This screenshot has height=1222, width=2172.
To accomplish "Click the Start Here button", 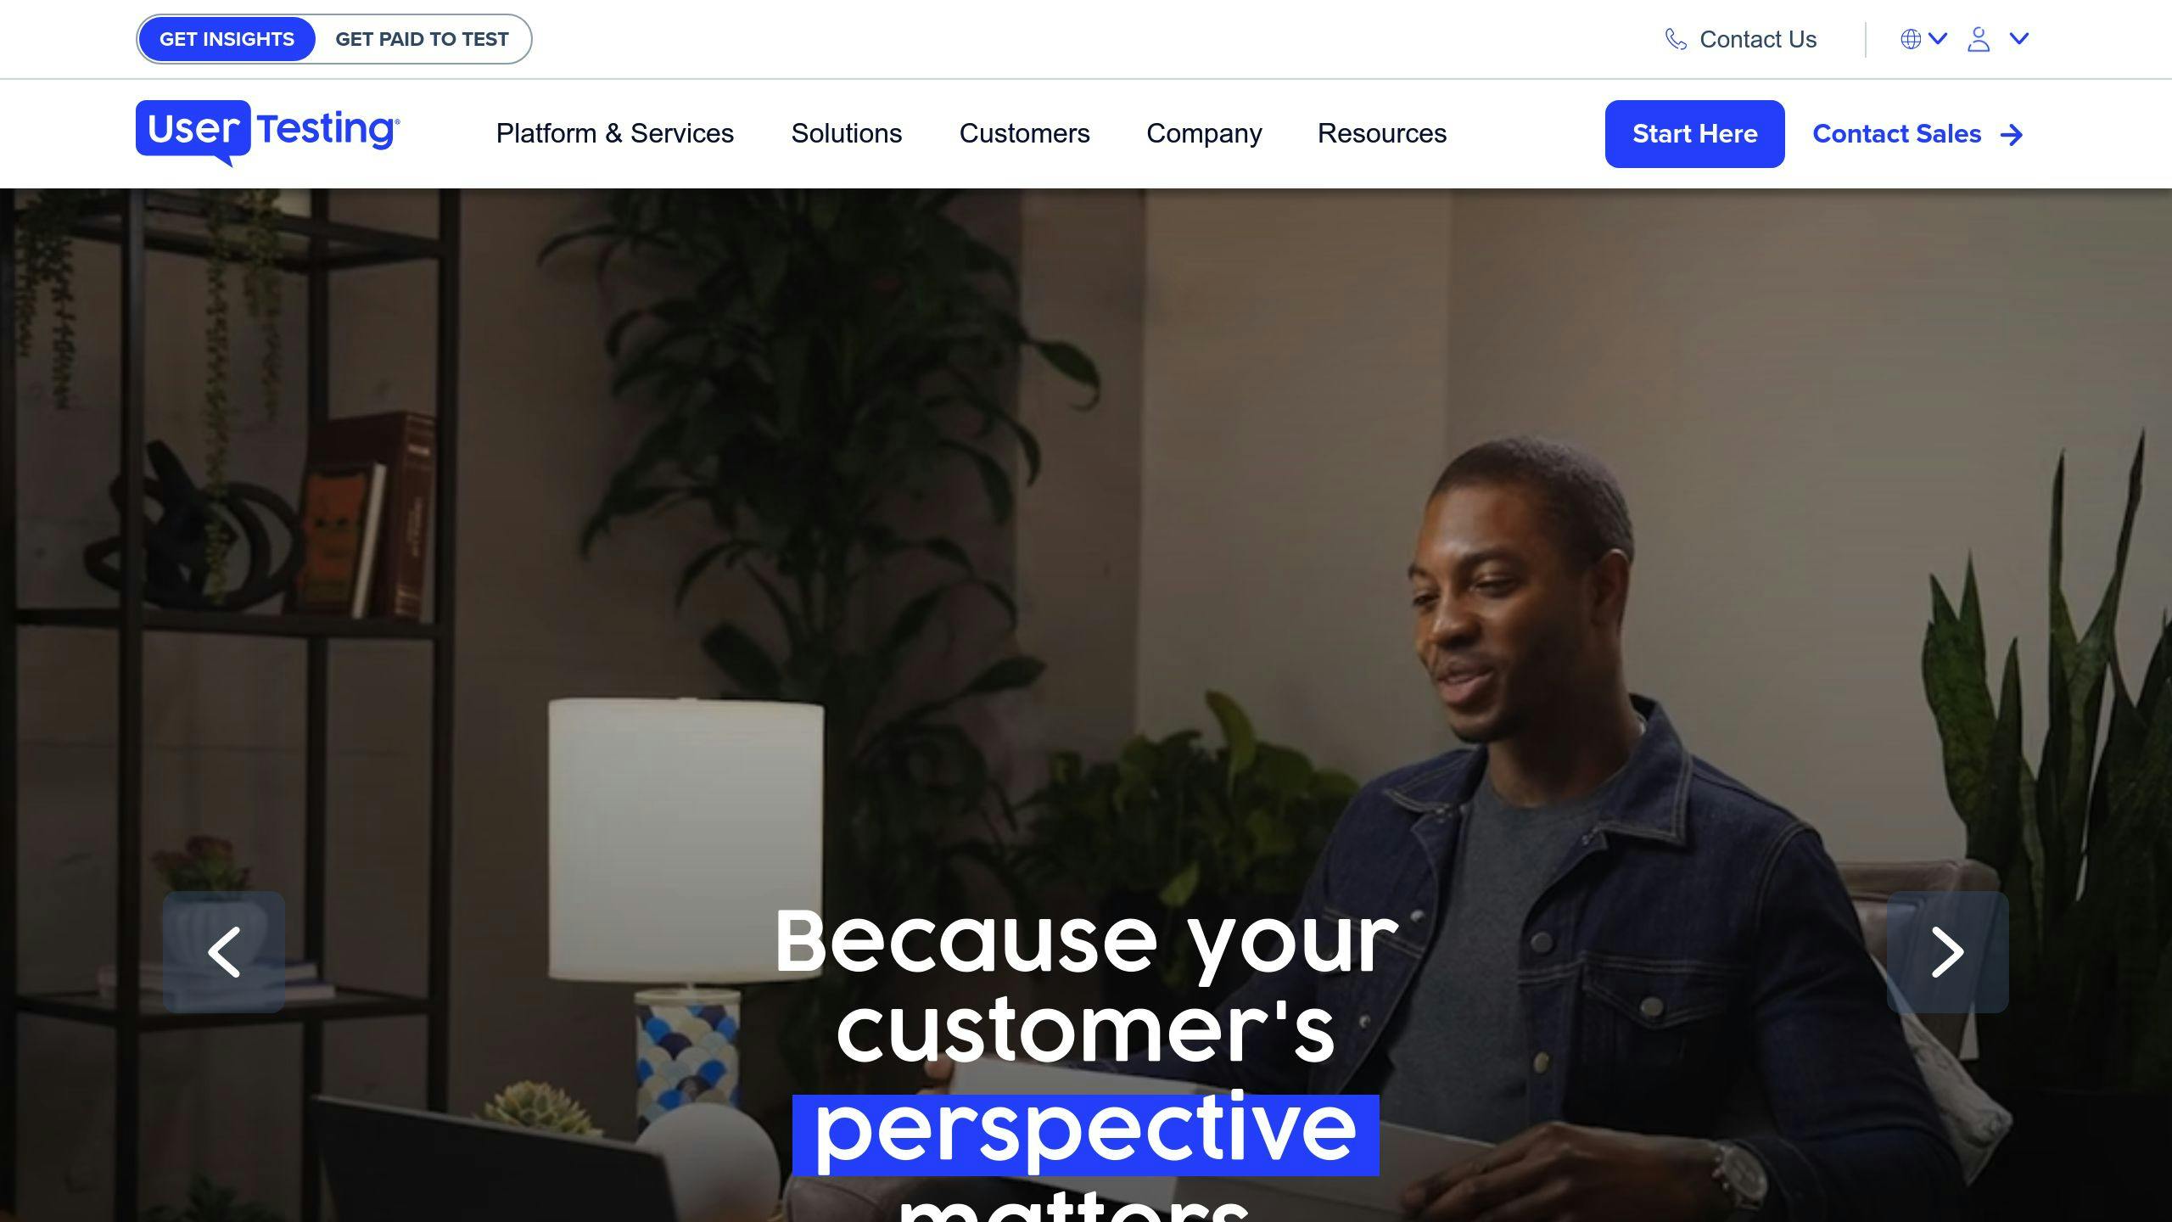I will coord(1694,132).
